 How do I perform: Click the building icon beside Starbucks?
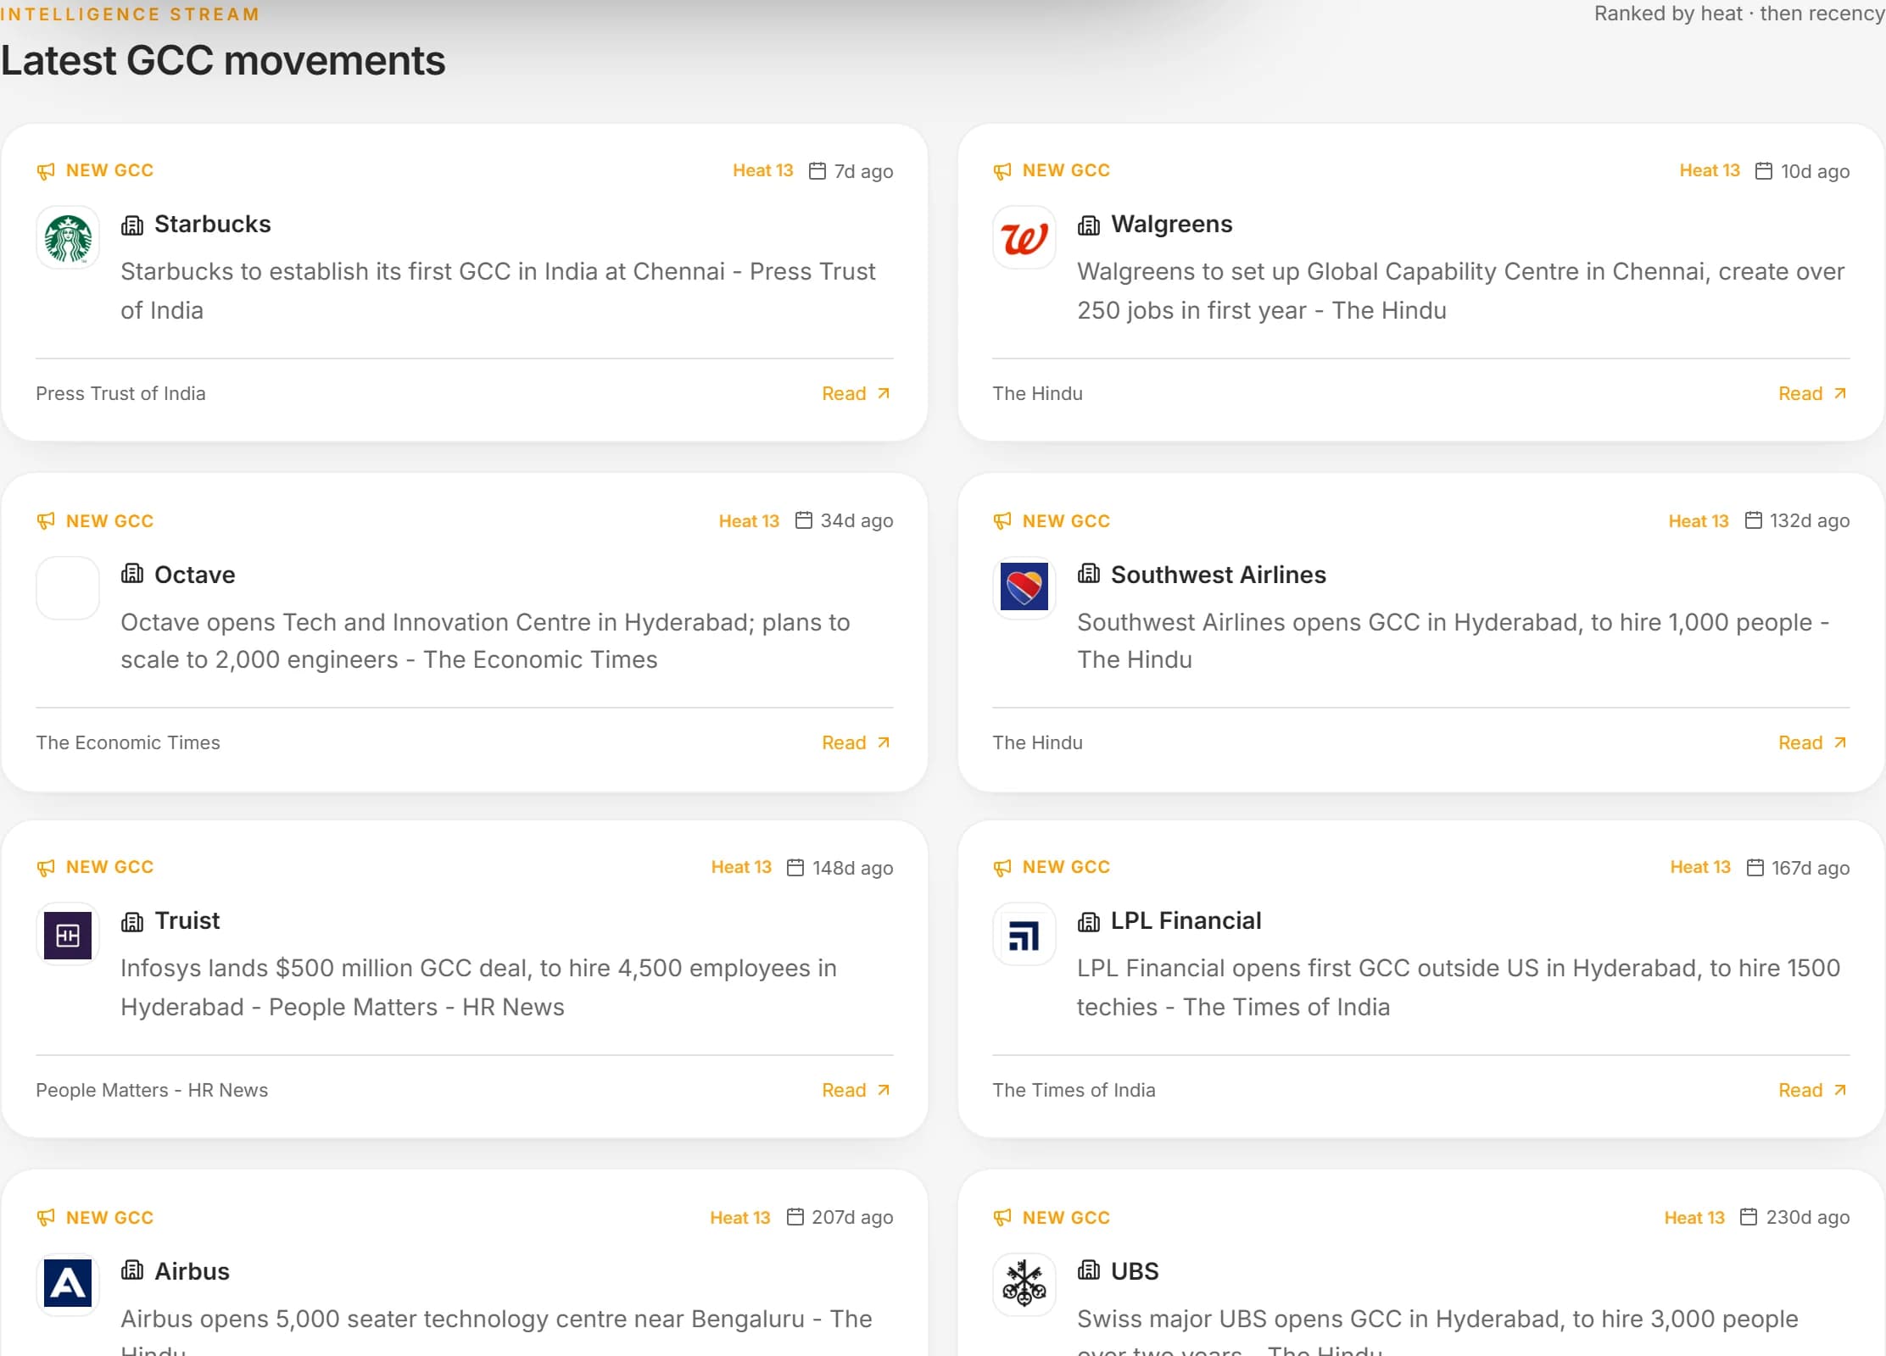(132, 225)
